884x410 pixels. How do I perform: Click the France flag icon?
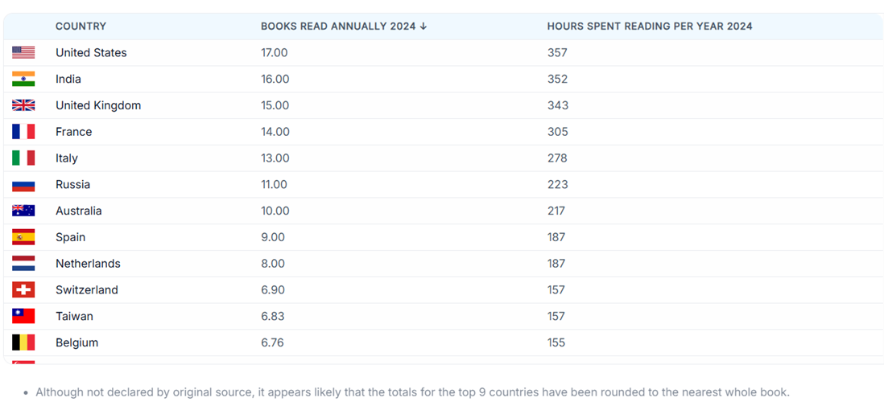(23, 132)
